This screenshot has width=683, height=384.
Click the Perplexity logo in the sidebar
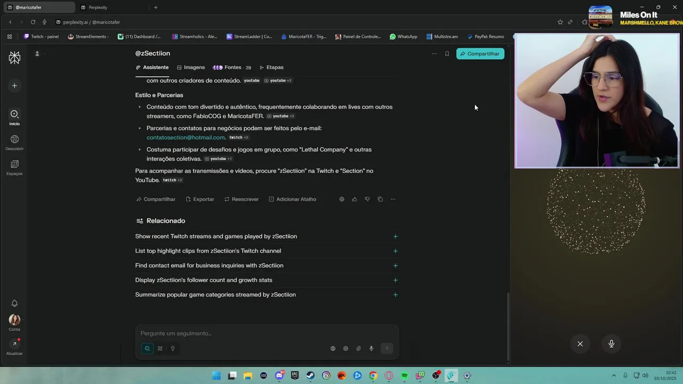click(x=14, y=58)
